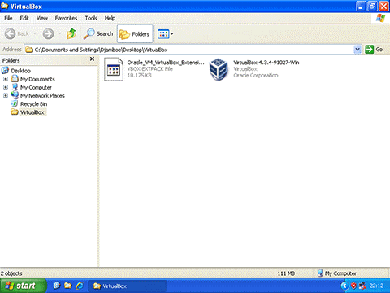Viewport: 390px width, 293px height.
Task: Click the Show Desktop quick launch icon
Action: (x=57, y=286)
